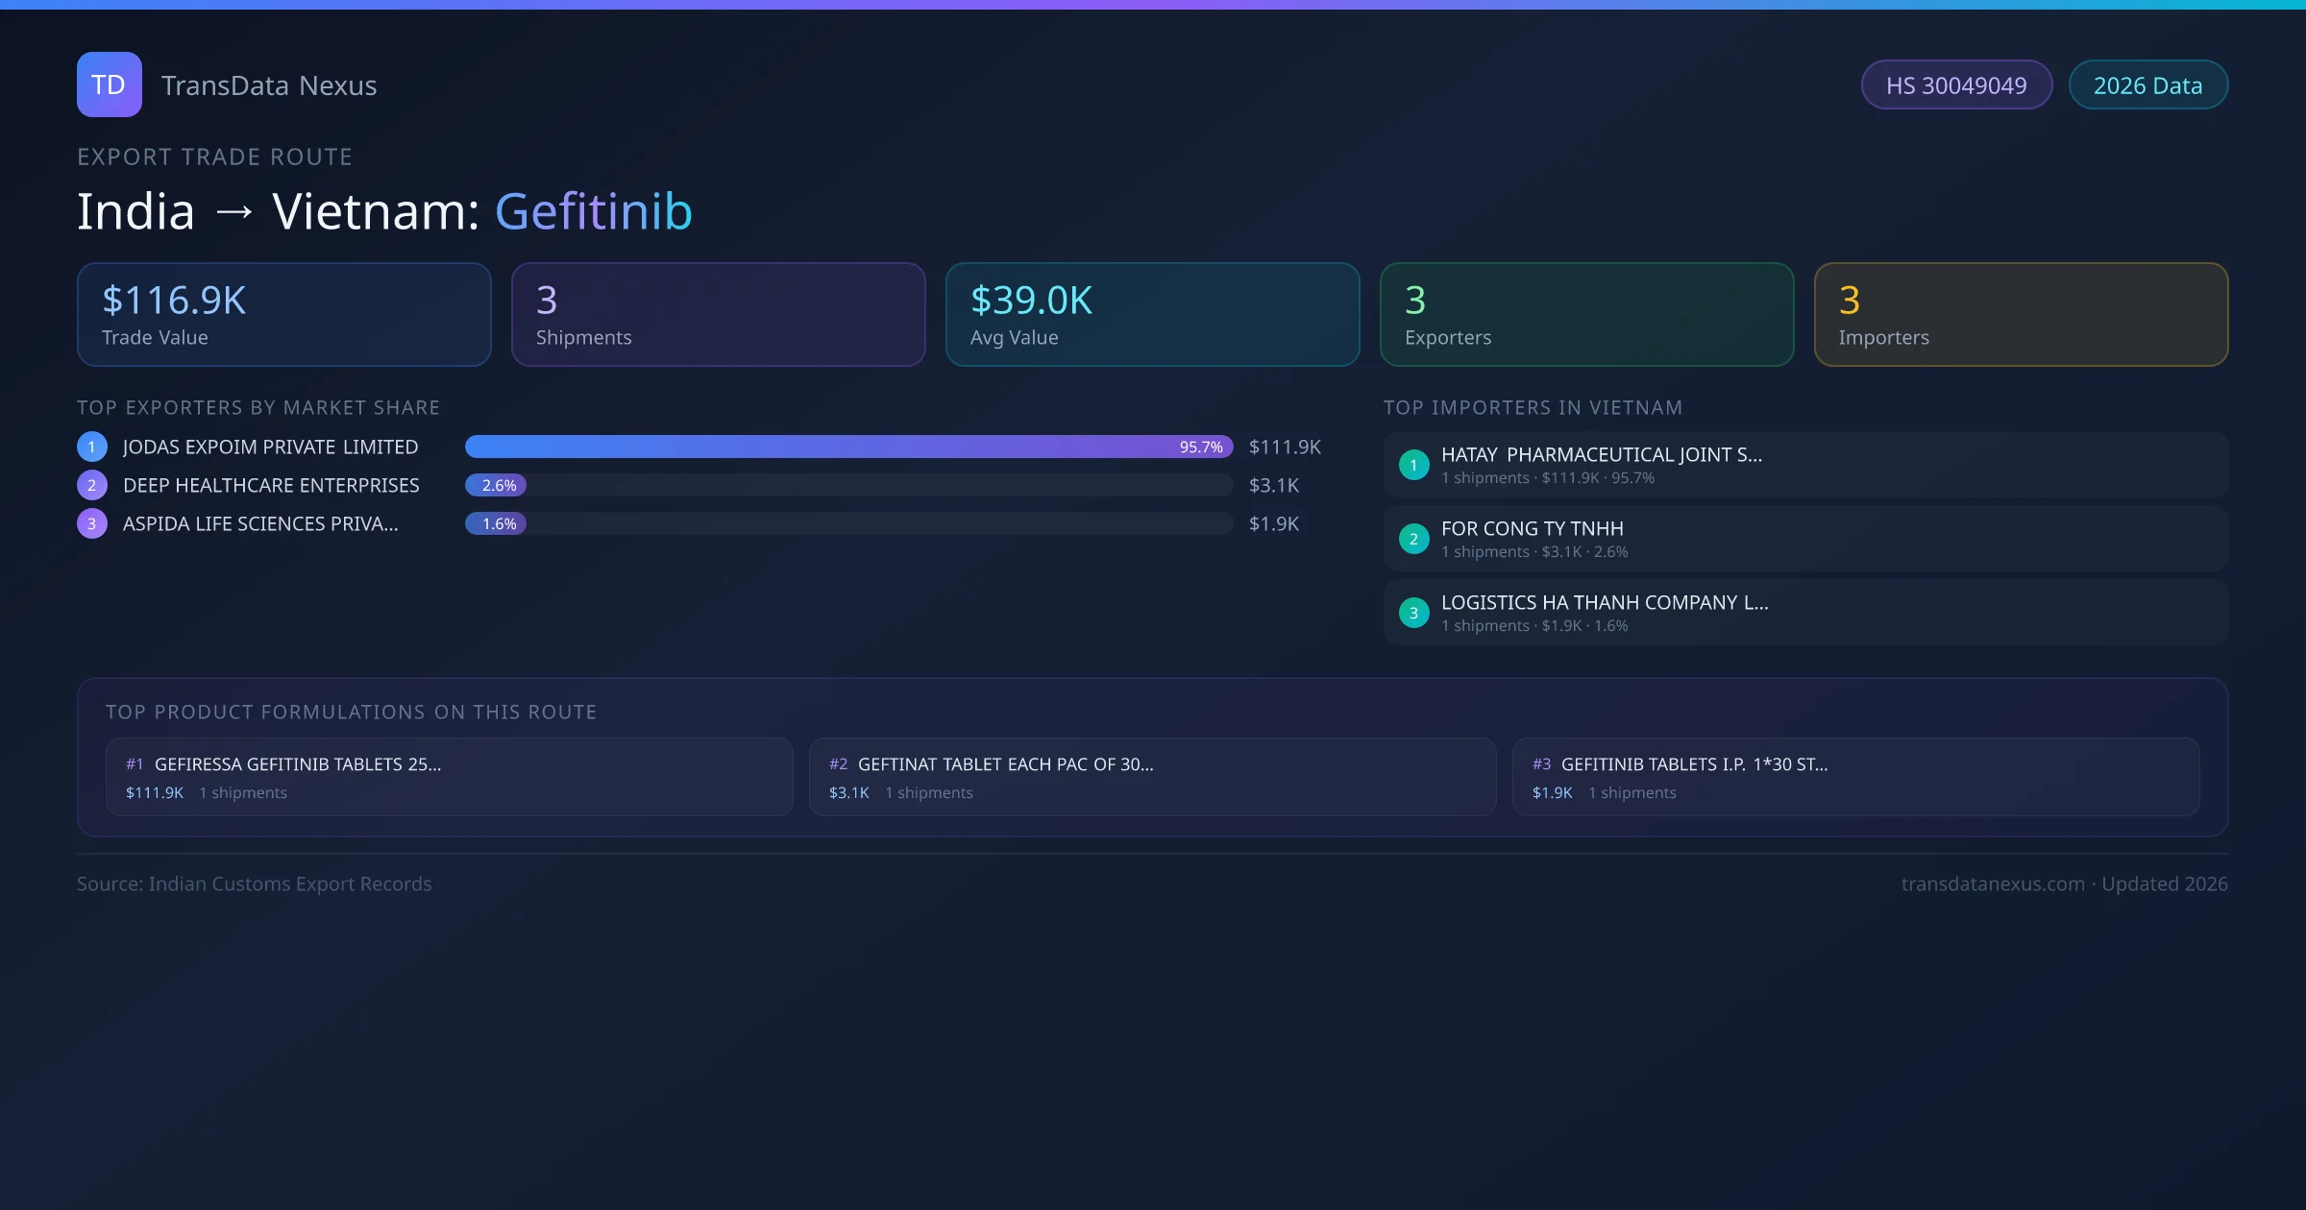Image resolution: width=2306 pixels, height=1210 pixels.
Task: Click green rank 3 badge for LOGISTICS HA THANH
Action: pyautogui.click(x=1413, y=613)
